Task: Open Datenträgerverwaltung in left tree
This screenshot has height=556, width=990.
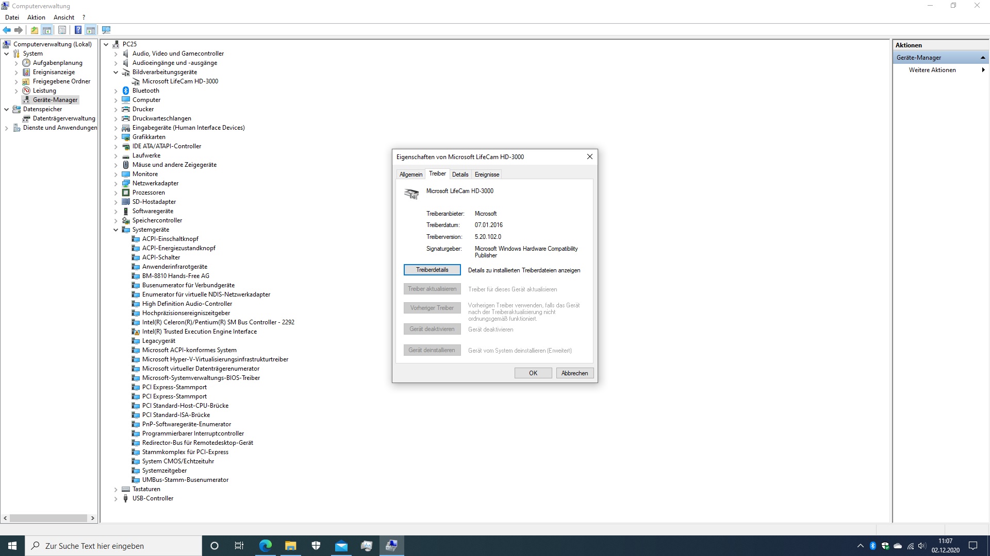Action: click(64, 118)
